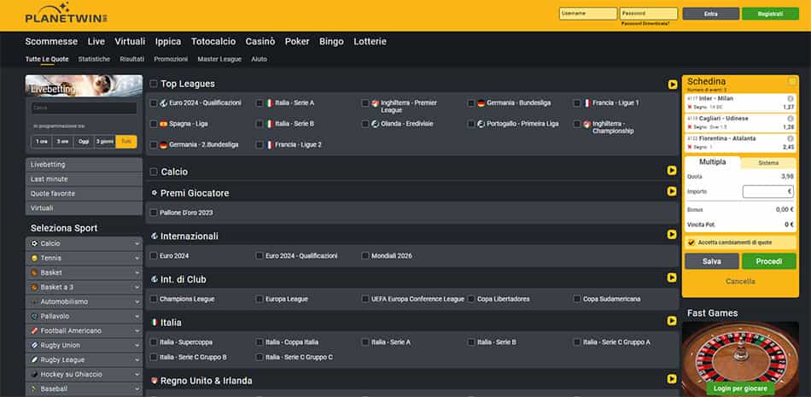
Task: Click the PlanetWin logo
Action: pos(67,14)
